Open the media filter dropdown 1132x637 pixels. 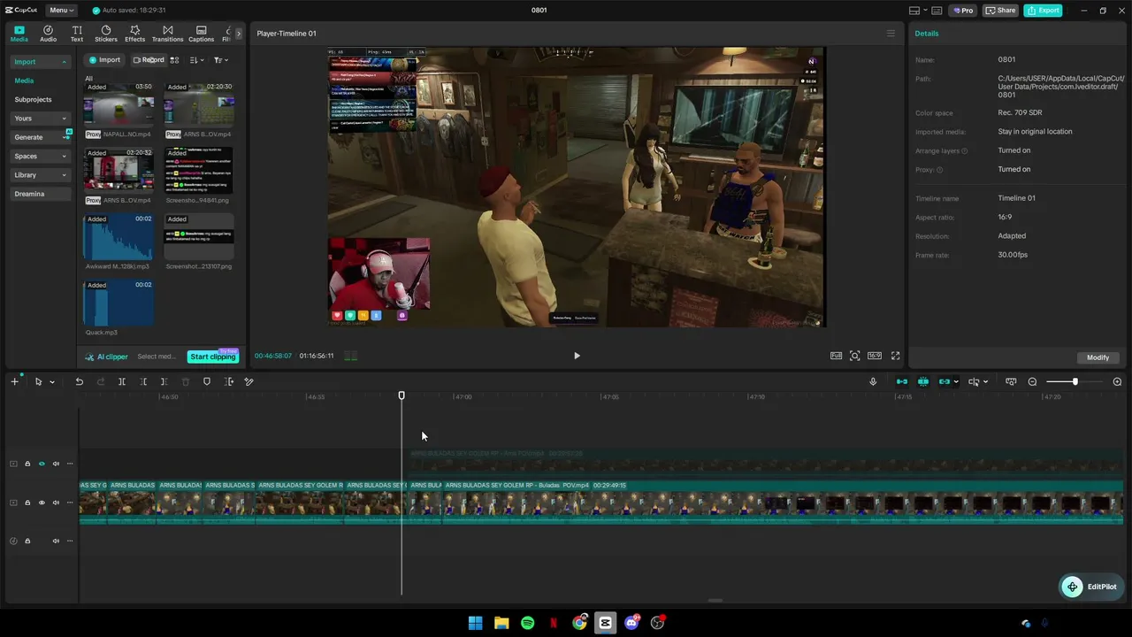click(221, 60)
